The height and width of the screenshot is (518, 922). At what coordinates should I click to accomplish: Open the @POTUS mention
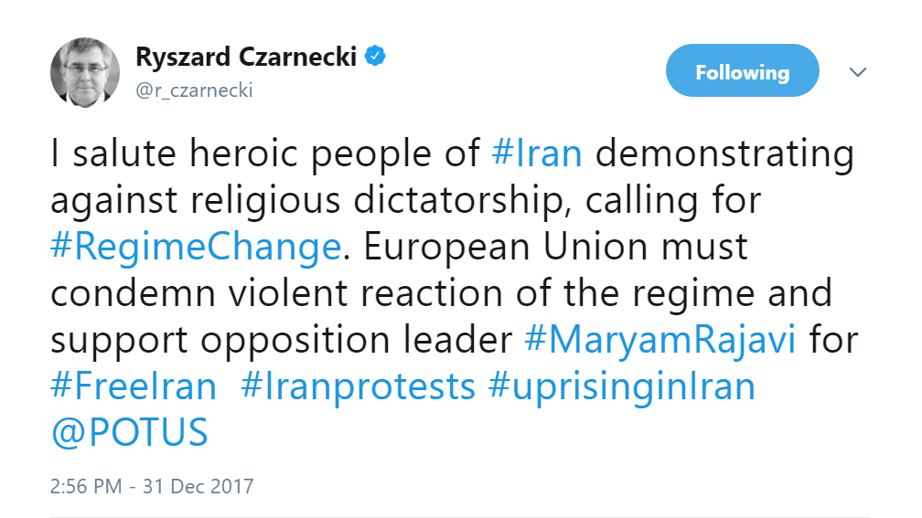pos(129,433)
